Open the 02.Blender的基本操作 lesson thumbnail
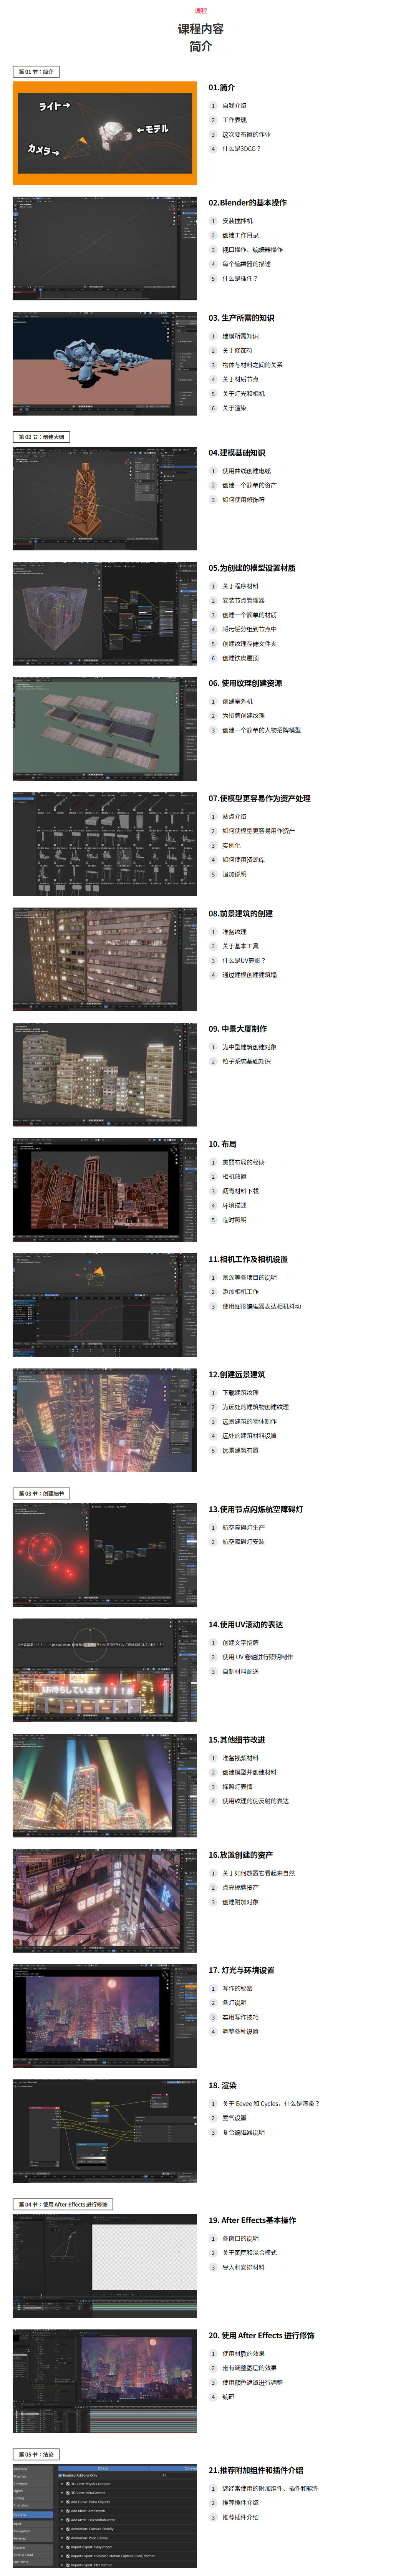This screenshot has width=406, height=2576. pos(105,248)
